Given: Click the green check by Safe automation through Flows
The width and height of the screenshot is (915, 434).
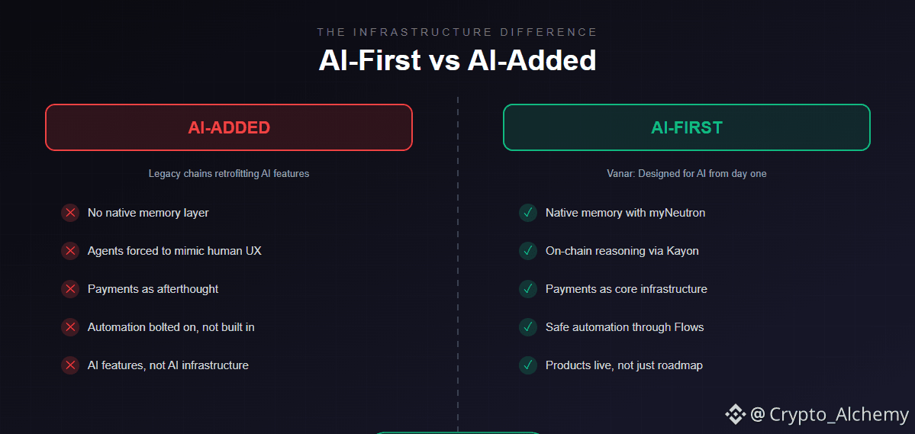Looking at the screenshot, I should (527, 327).
